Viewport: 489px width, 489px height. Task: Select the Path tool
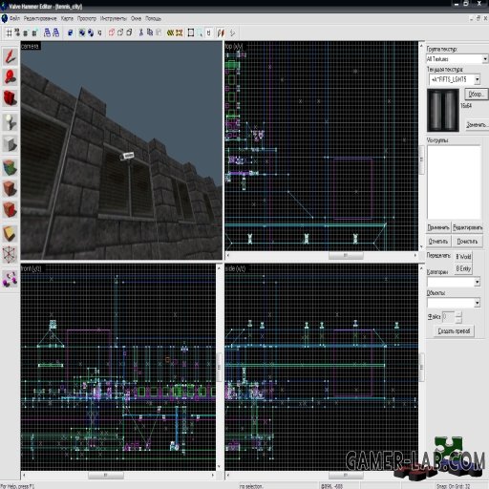coord(11,278)
